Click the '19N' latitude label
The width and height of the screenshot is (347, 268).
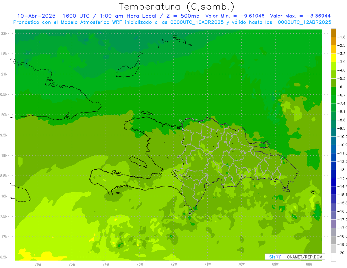[x=5, y=156]
